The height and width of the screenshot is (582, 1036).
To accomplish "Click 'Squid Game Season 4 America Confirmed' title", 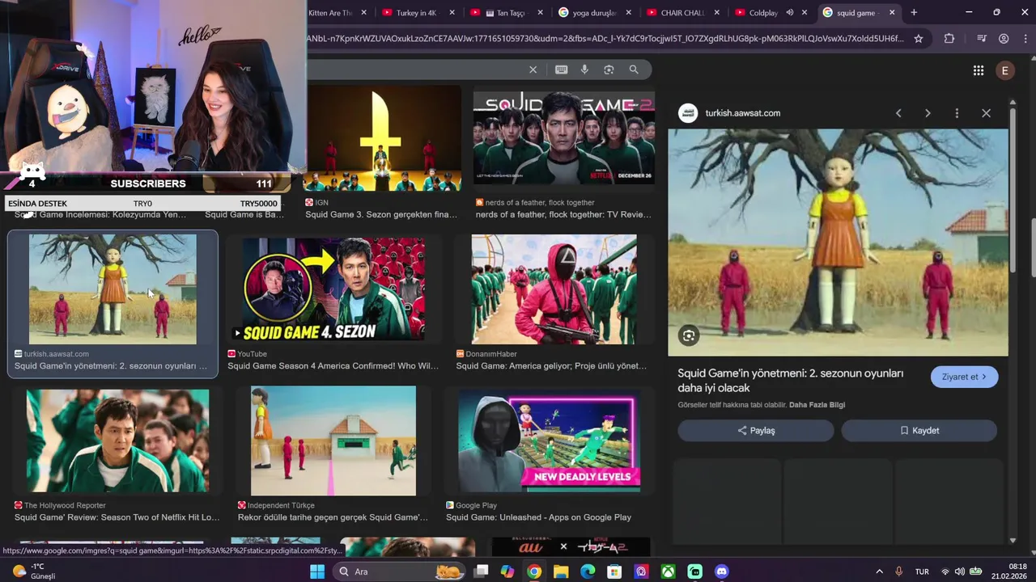I will (x=333, y=366).
